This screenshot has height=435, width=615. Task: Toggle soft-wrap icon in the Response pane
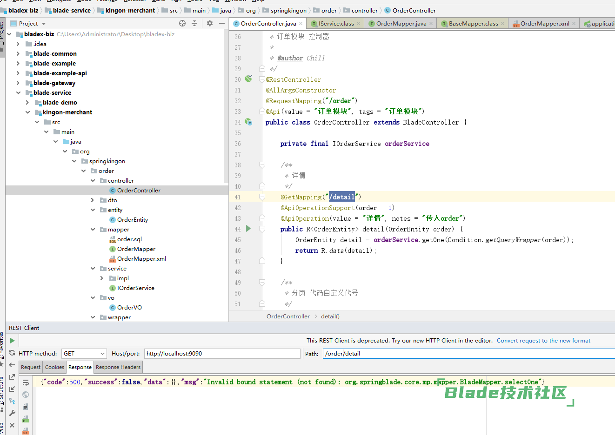click(x=26, y=382)
